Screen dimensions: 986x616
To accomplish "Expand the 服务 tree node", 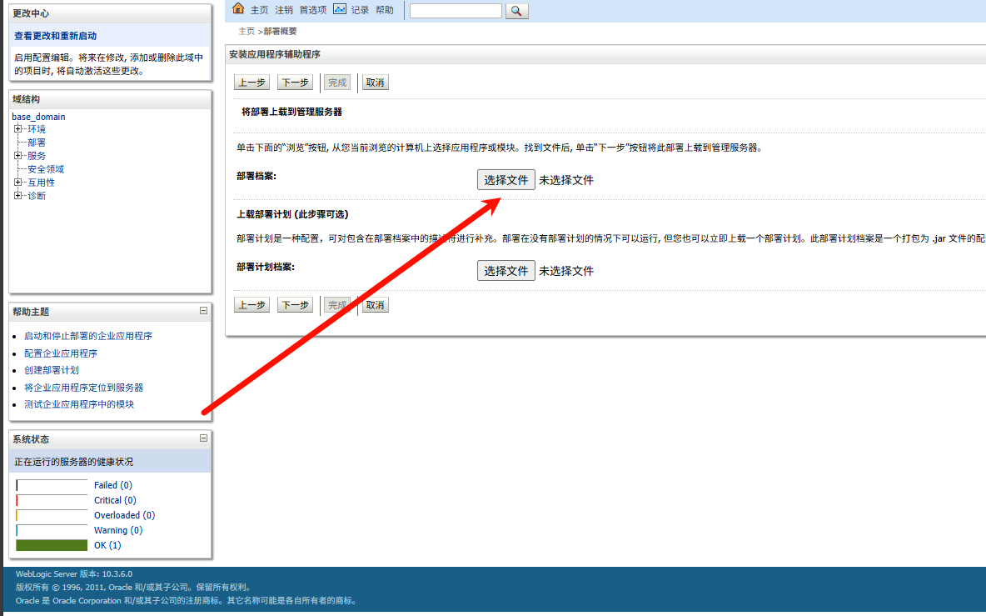I will tap(17, 156).
